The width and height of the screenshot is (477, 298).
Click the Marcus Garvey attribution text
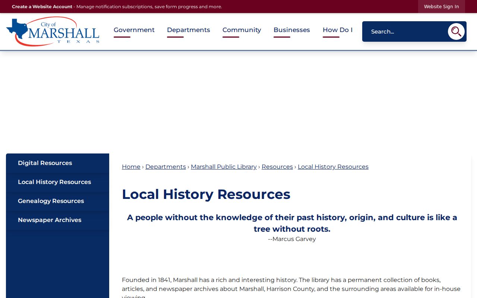(x=292, y=239)
